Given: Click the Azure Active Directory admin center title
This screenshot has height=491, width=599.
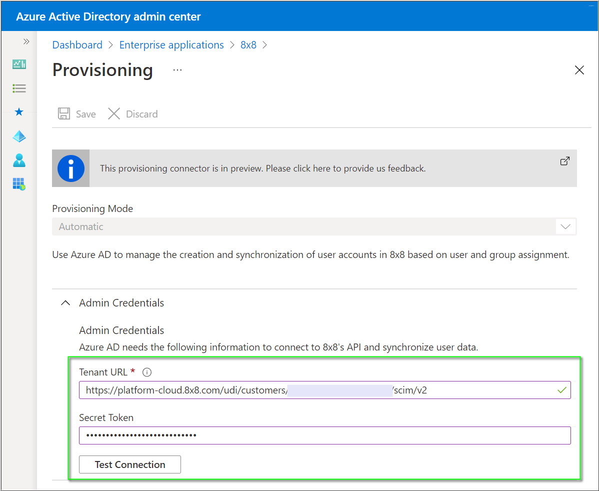Looking at the screenshot, I should (108, 17).
